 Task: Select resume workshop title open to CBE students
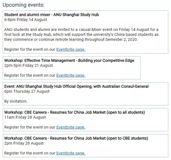[76, 138]
